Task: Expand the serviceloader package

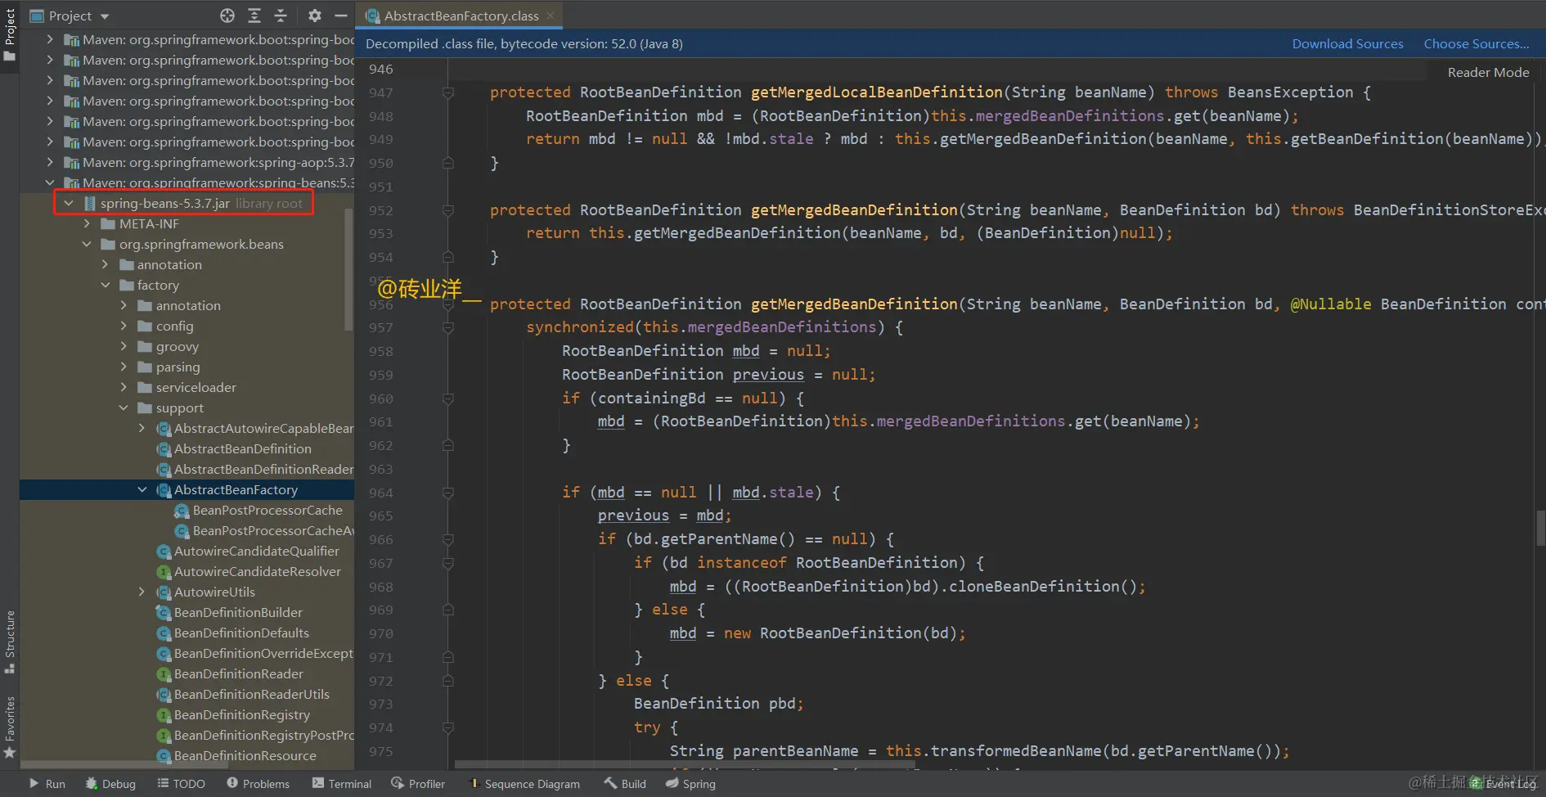Action: tap(124, 387)
